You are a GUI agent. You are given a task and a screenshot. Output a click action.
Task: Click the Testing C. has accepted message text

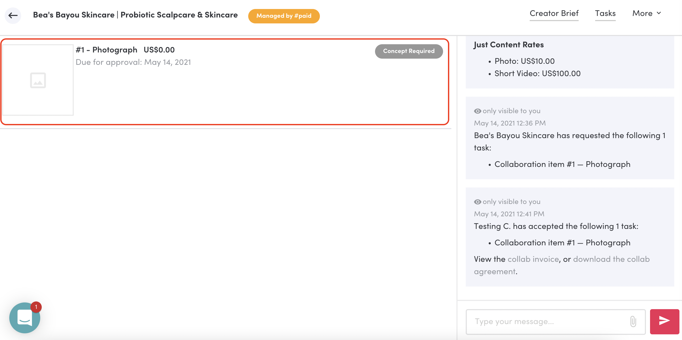point(556,226)
